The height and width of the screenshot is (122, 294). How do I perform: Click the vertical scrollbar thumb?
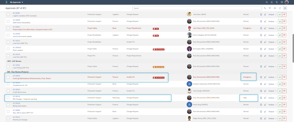293,48
